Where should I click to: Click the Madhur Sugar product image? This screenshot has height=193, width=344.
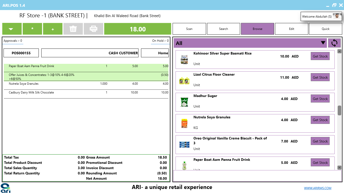tap(184, 102)
